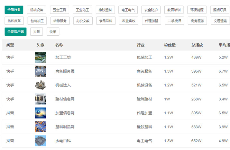This screenshot has height=150, width=230.
Task: Click total plays value 583W
Action: pos(196,127)
